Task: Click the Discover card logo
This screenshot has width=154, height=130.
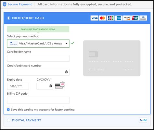Action: click(127, 18)
